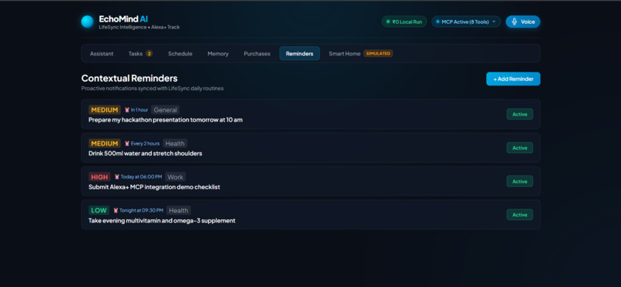Click Health tag on multivitamin reminder
The width and height of the screenshot is (621, 287).
[x=179, y=210]
